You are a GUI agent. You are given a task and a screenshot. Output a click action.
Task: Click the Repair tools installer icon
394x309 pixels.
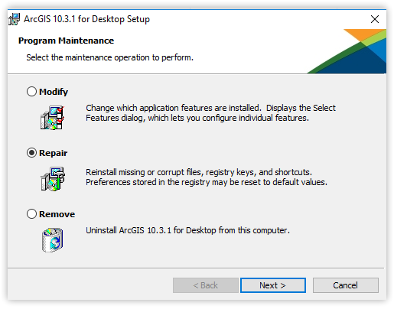coord(53,179)
